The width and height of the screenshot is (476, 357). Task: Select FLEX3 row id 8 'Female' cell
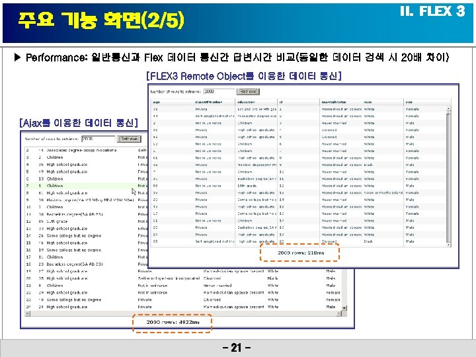click(413, 158)
